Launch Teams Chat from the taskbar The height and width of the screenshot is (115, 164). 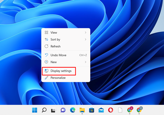63,110
